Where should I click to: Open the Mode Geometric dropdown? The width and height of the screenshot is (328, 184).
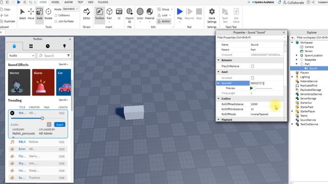click(x=71, y=9)
